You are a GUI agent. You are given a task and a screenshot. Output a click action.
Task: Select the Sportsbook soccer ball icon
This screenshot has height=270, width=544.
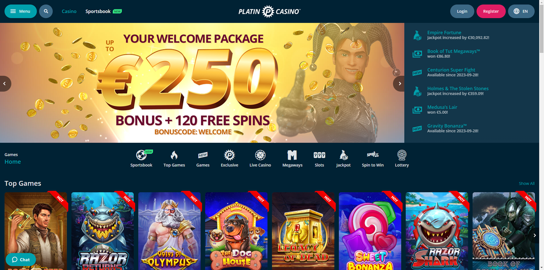(x=141, y=155)
